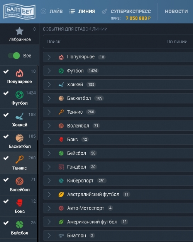
Task: Open the Линия tab
Action: (82, 12)
